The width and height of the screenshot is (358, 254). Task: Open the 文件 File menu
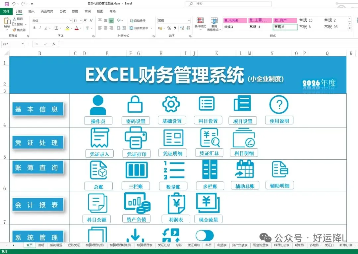(x=6, y=11)
